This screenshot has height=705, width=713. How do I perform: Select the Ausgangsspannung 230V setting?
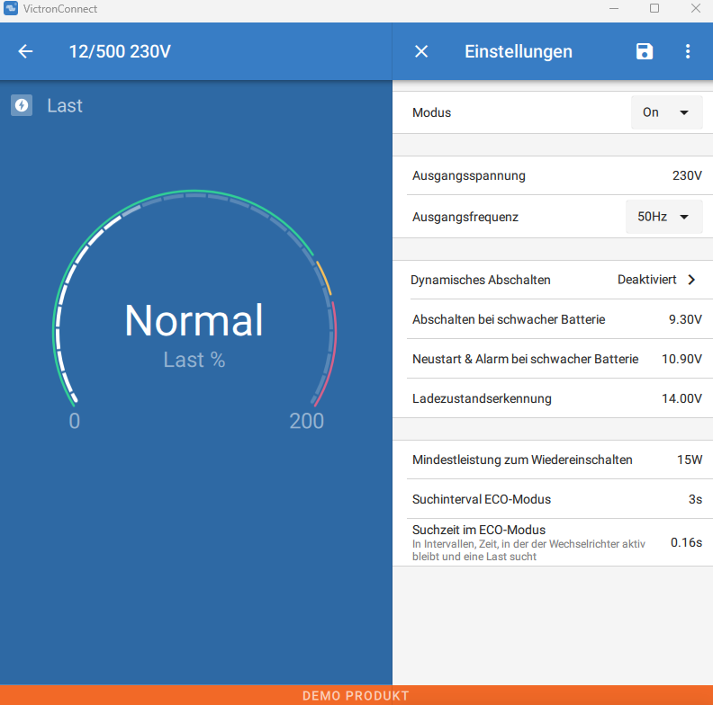tap(553, 175)
